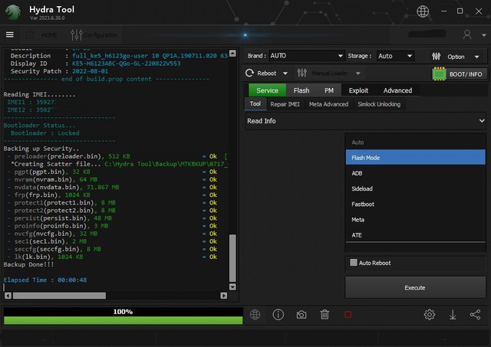Click the Option sliders icon

[437, 56]
